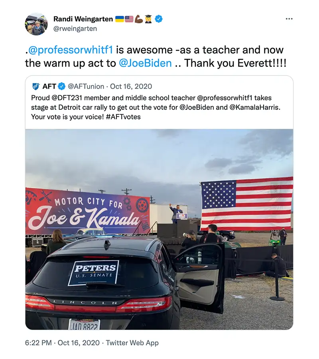Open Randi Weingarten's profile avatar

click(x=36, y=24)
